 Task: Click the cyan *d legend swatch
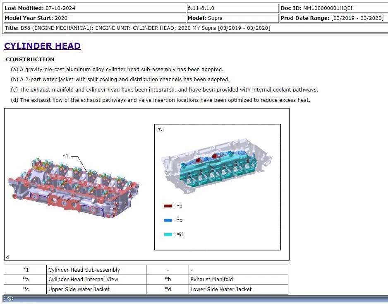coord(168,234)
